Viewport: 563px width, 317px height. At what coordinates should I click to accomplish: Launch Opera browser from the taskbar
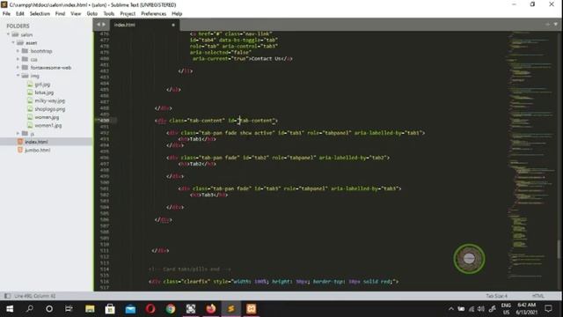click(150, 309)
